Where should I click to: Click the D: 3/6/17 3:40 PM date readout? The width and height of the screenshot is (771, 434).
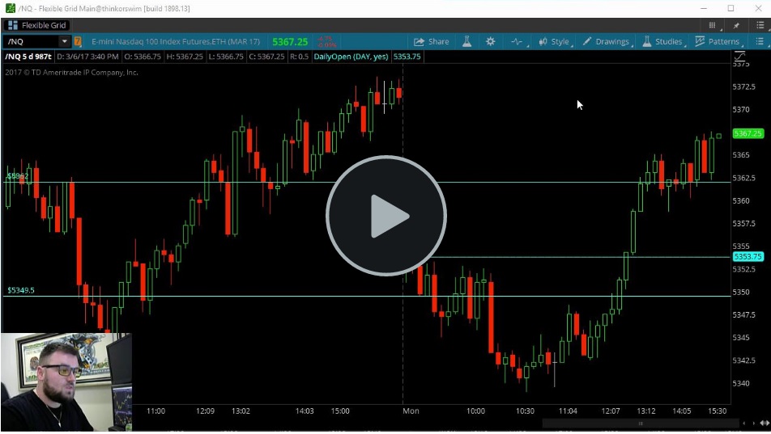[x=87, y=57]
